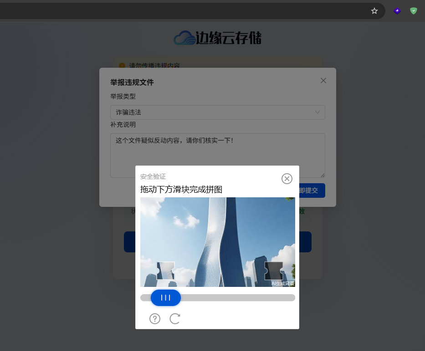
Task: Click the 举报类型 label
Action: (123, 96)
